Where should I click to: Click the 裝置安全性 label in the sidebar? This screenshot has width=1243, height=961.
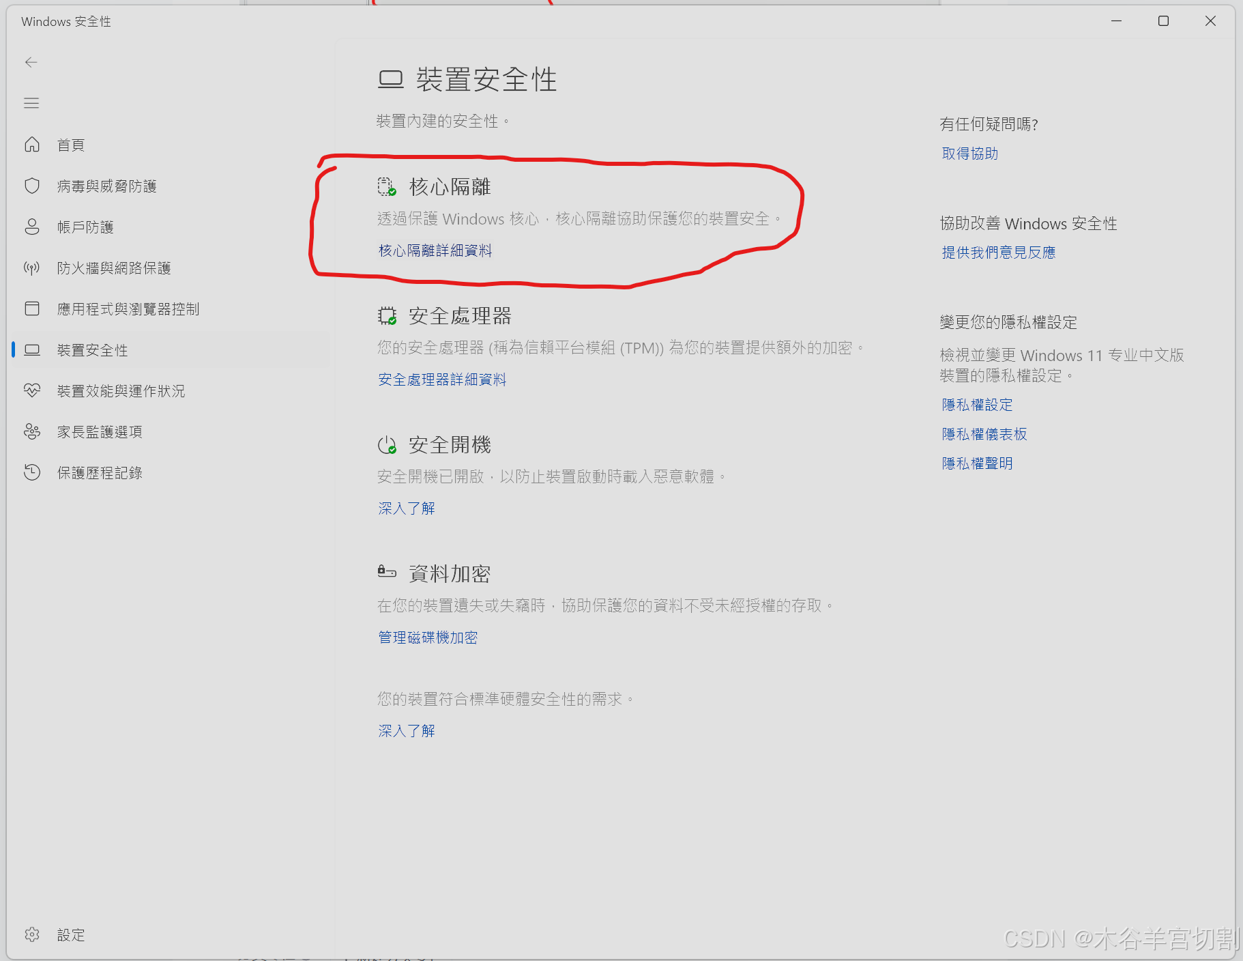pos(93,350)
